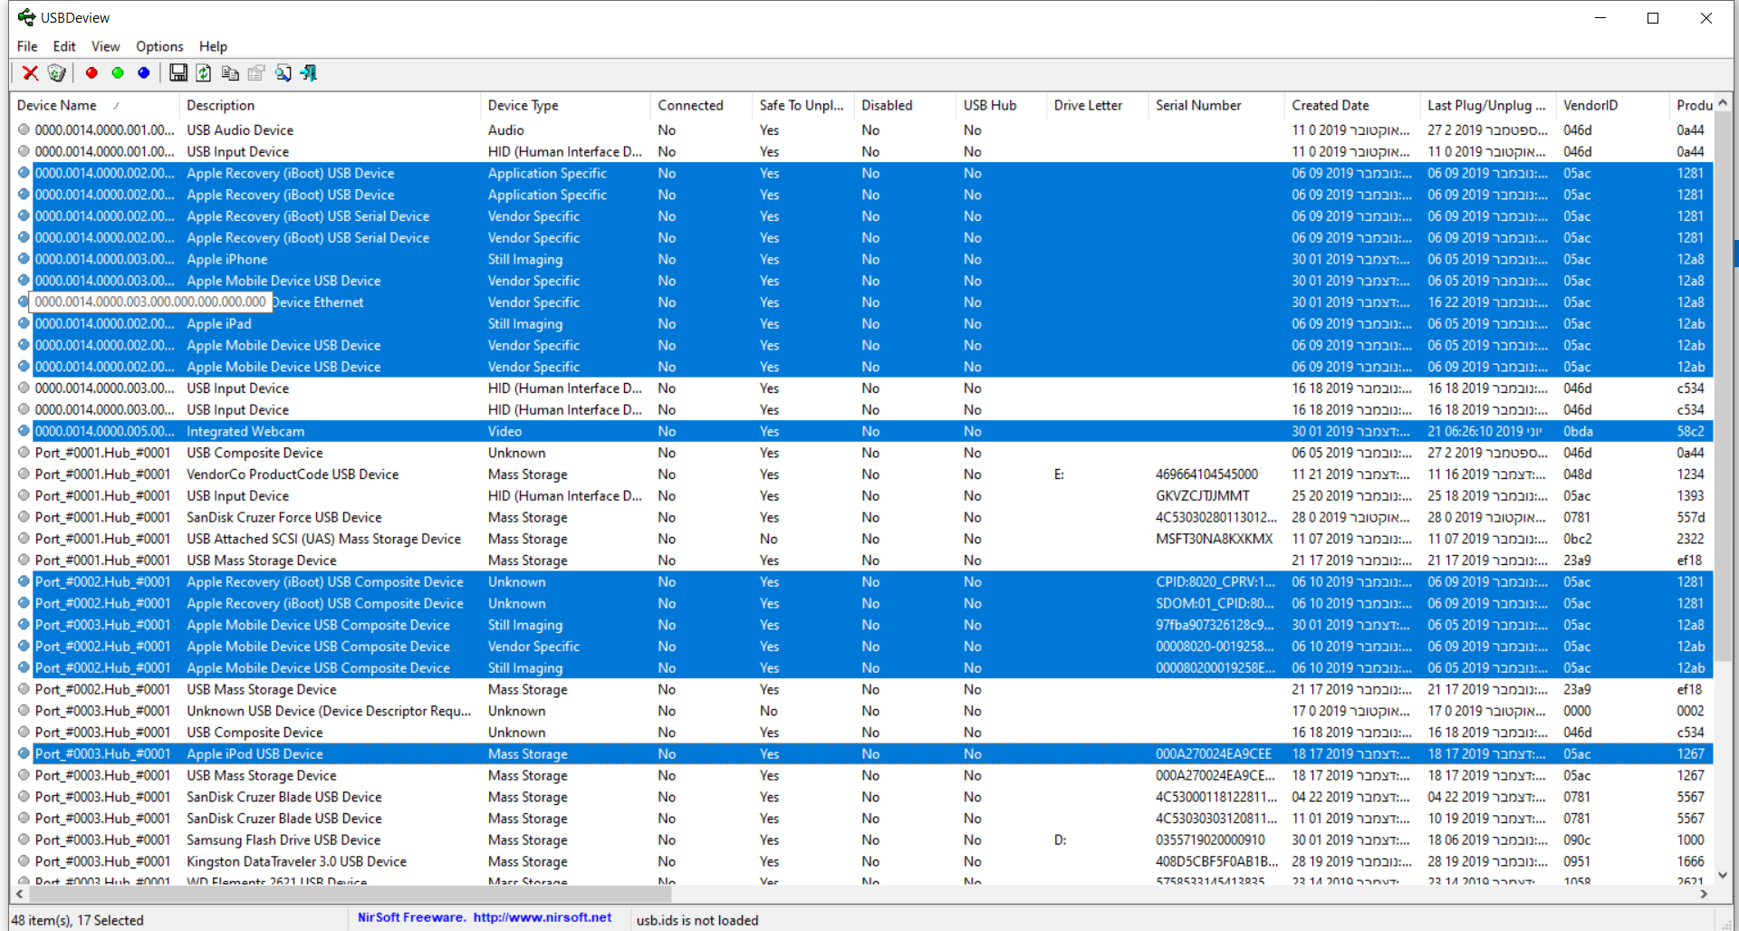Screen dimensions: 1739x931
Task: Sort by the Last Plug/Unplug column header
Action: pos(1488,105)
